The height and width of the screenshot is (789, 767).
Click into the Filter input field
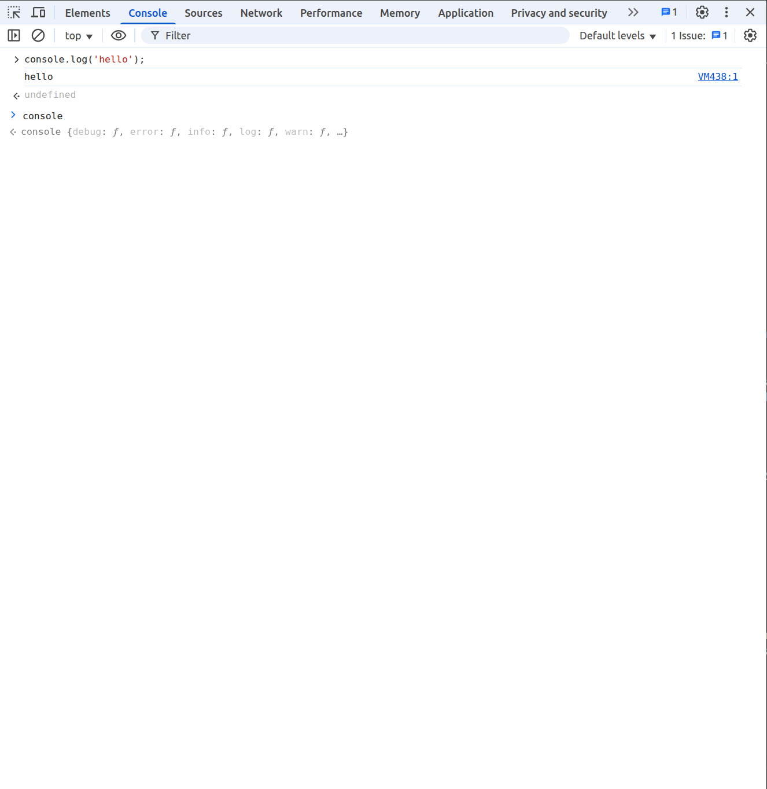point(359,36)
